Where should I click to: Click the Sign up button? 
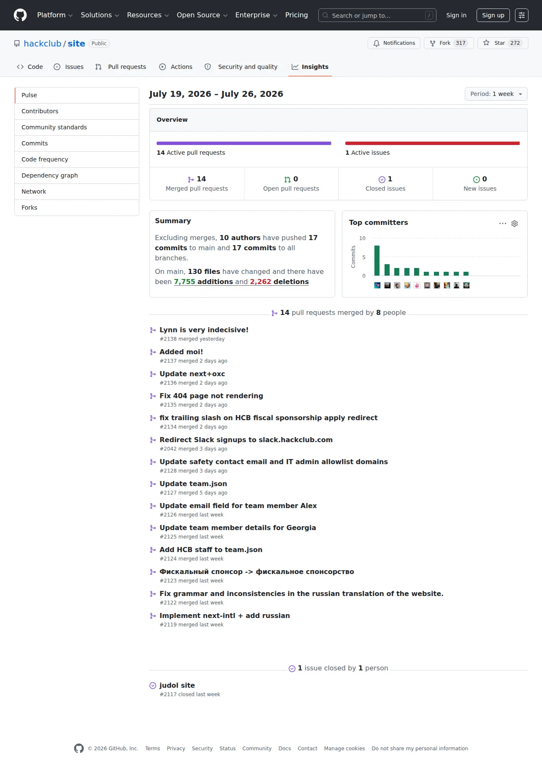pos(493,15)
